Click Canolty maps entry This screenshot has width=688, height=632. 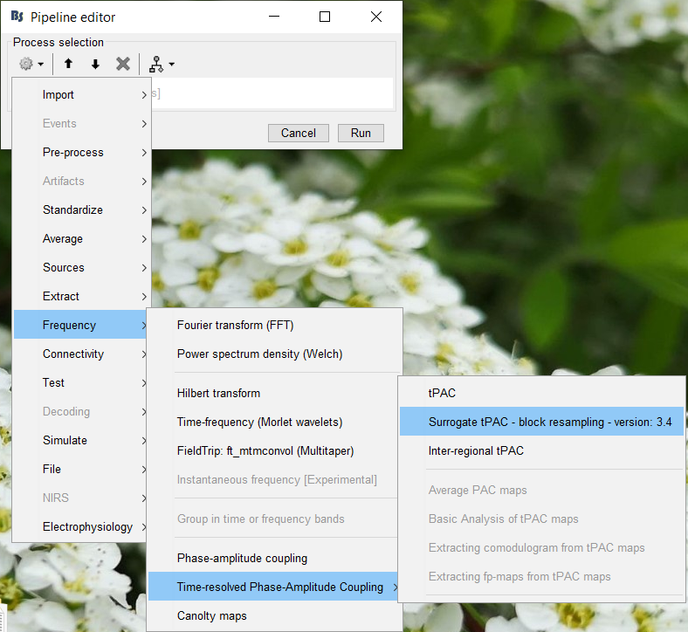pyautogui.click(x=211, y=615)
